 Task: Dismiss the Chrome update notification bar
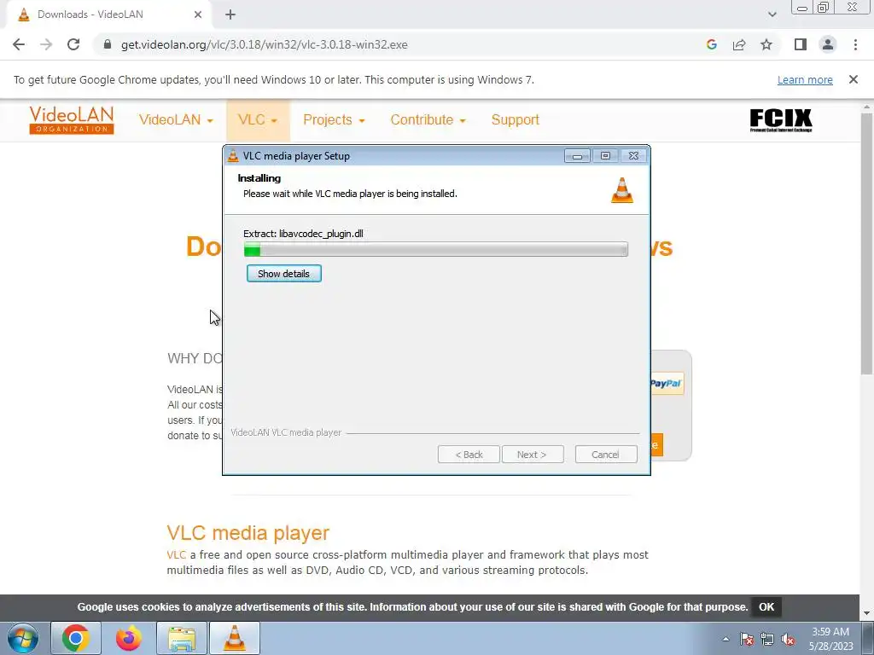854,79
